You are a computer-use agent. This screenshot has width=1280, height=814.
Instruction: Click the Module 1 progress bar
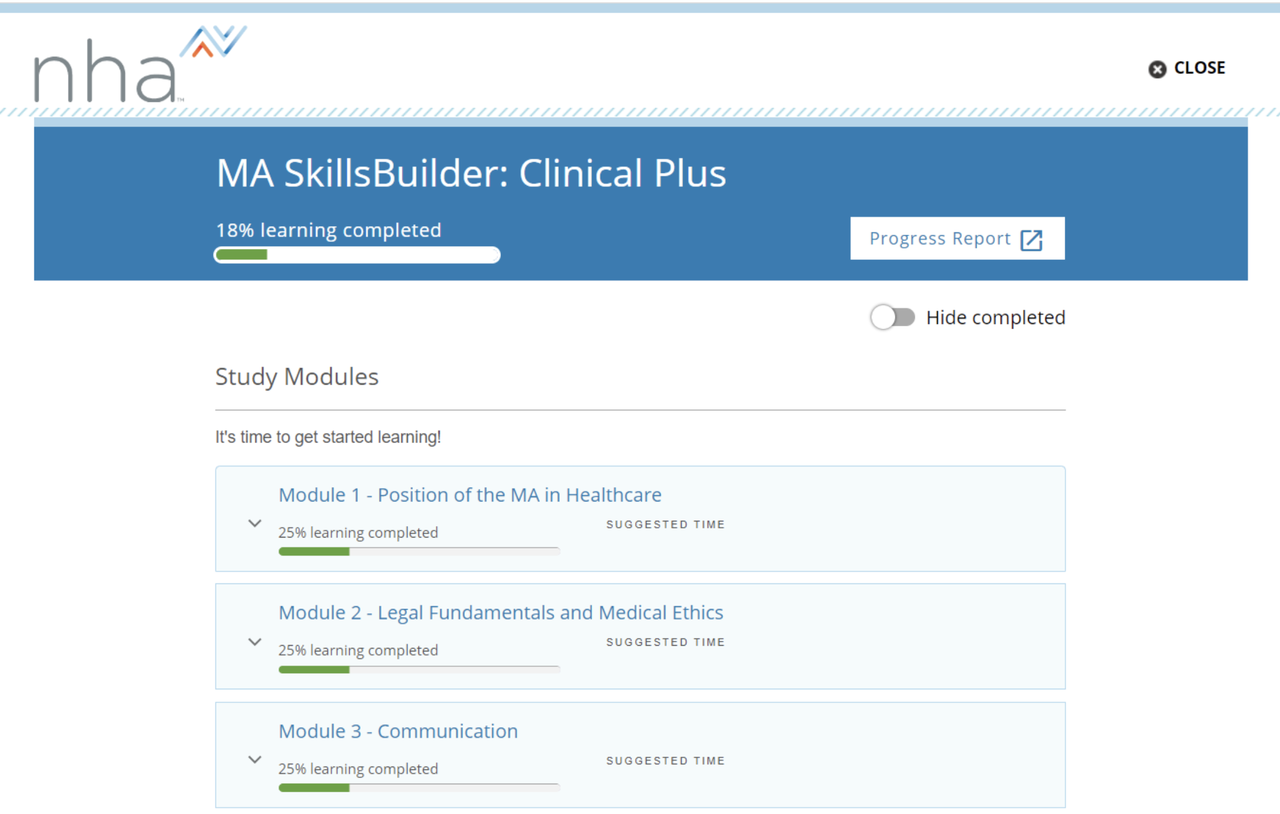419,551
